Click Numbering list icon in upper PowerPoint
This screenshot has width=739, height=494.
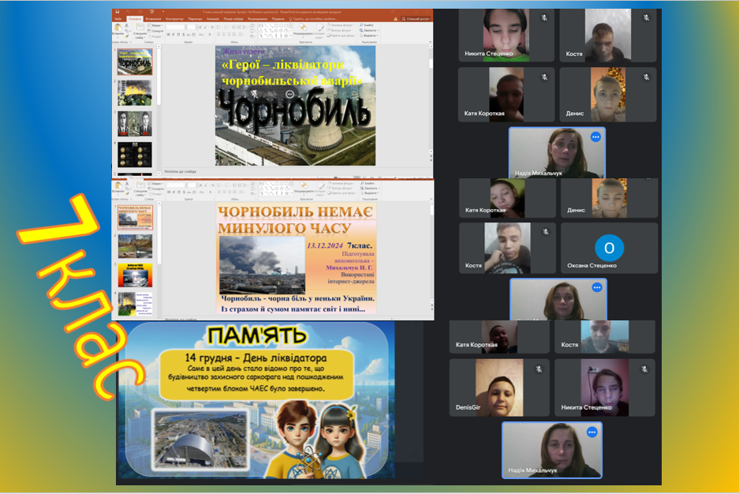[x=226, y=27]
